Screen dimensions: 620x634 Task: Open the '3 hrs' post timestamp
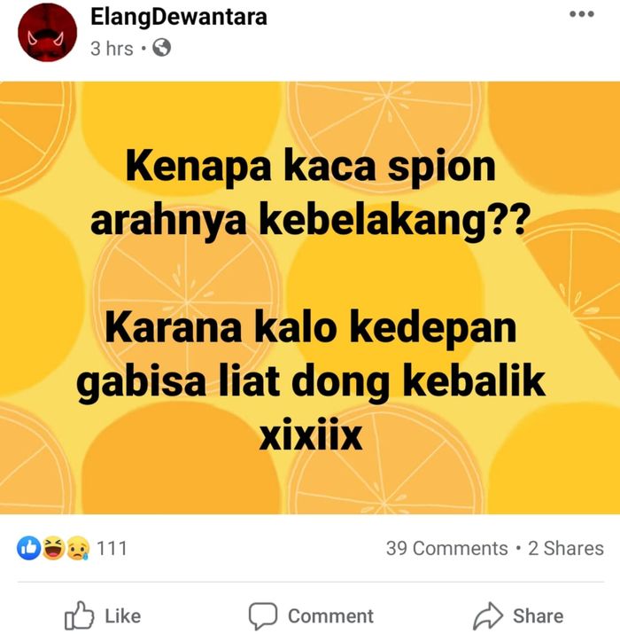click(x=112, y=49)
